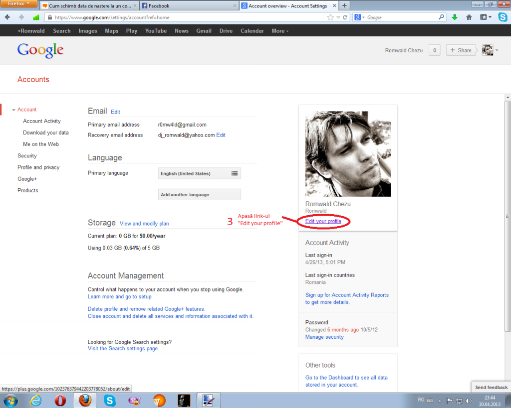Open the Primary language dropdown
This screenshot has width=511, height=408.
tap(200, 173)
